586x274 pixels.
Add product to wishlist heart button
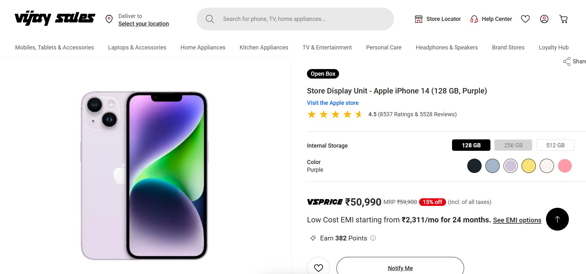(318, 268)
